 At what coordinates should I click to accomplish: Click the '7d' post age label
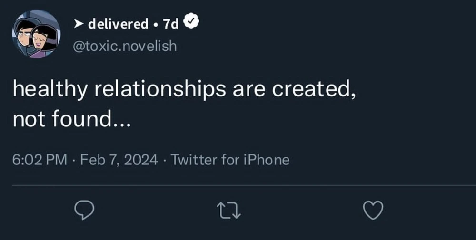point(171,24)
